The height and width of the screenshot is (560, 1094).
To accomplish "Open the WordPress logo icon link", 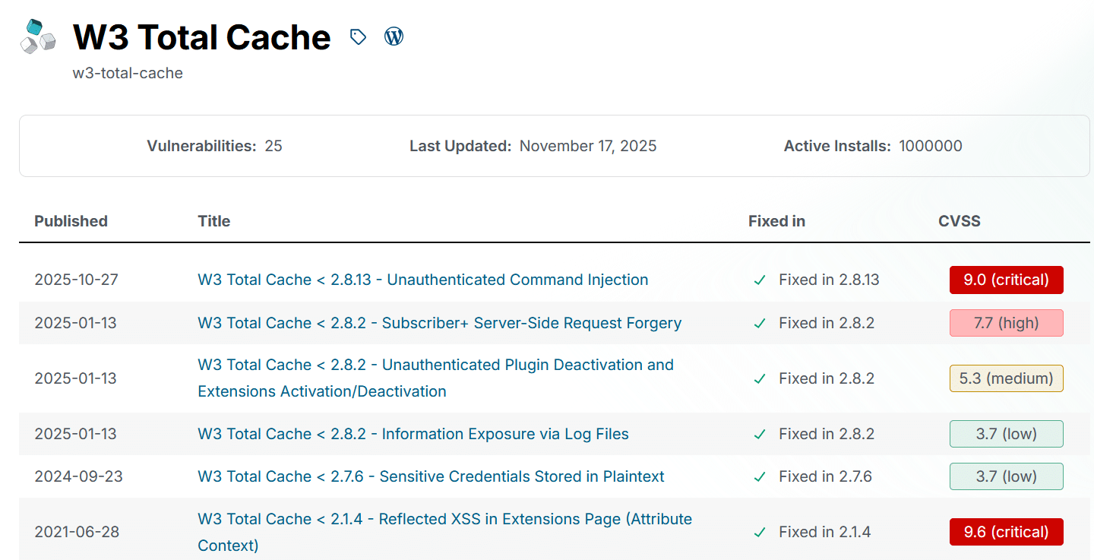I will click(394, 36).
